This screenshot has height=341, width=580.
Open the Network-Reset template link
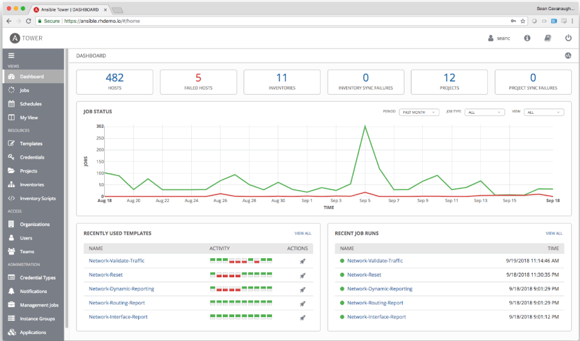tap(105, 275)
